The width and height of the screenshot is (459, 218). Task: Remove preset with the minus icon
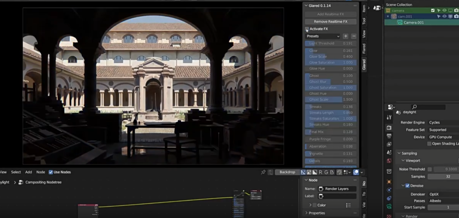[x=354, y=36]
